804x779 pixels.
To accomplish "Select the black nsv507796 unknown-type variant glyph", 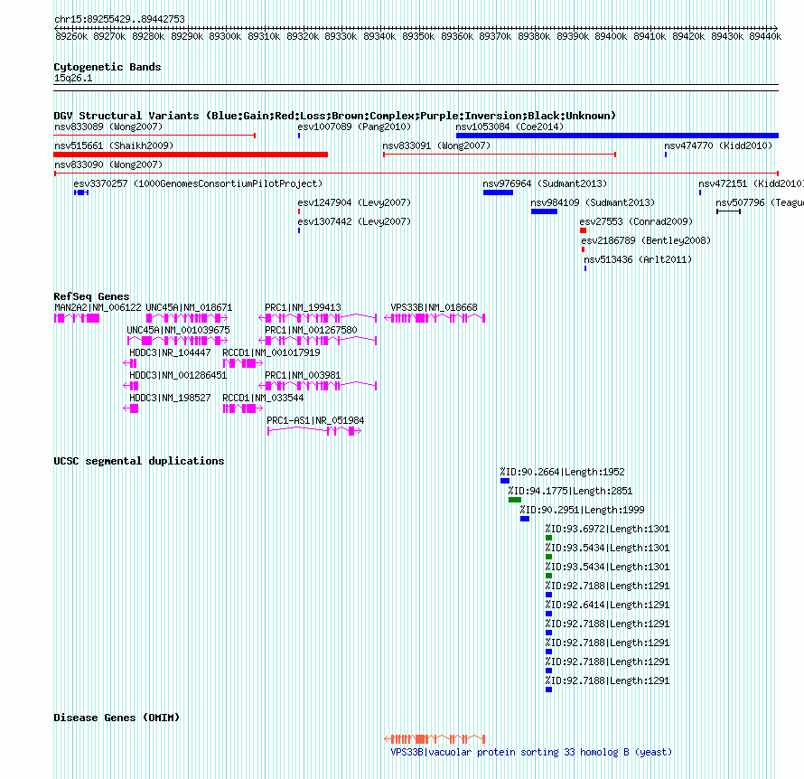I will (x=729, y=211).
